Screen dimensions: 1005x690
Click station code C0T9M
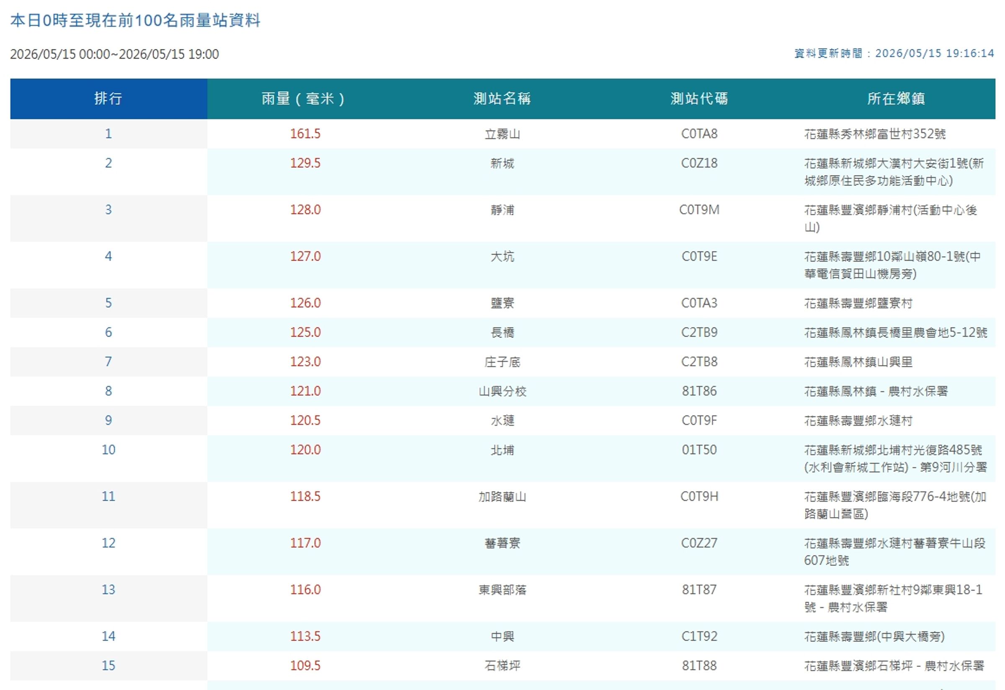(x=699, y=210)
